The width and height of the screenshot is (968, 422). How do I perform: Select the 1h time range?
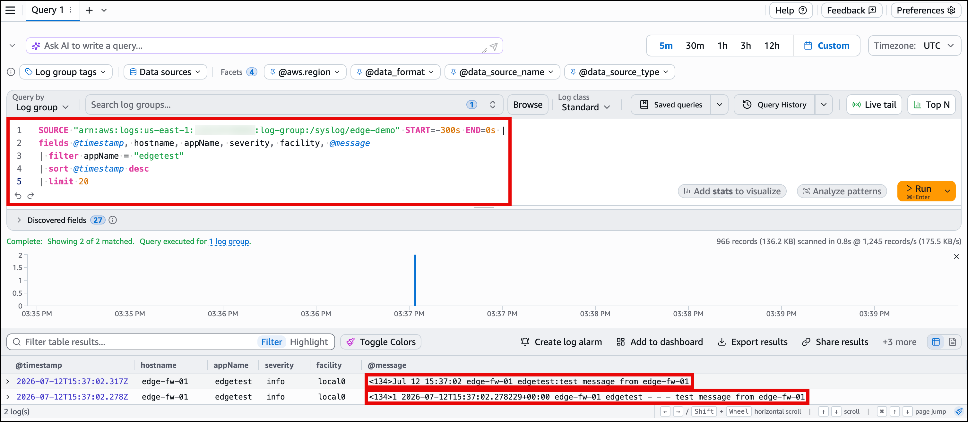[722, 46]
